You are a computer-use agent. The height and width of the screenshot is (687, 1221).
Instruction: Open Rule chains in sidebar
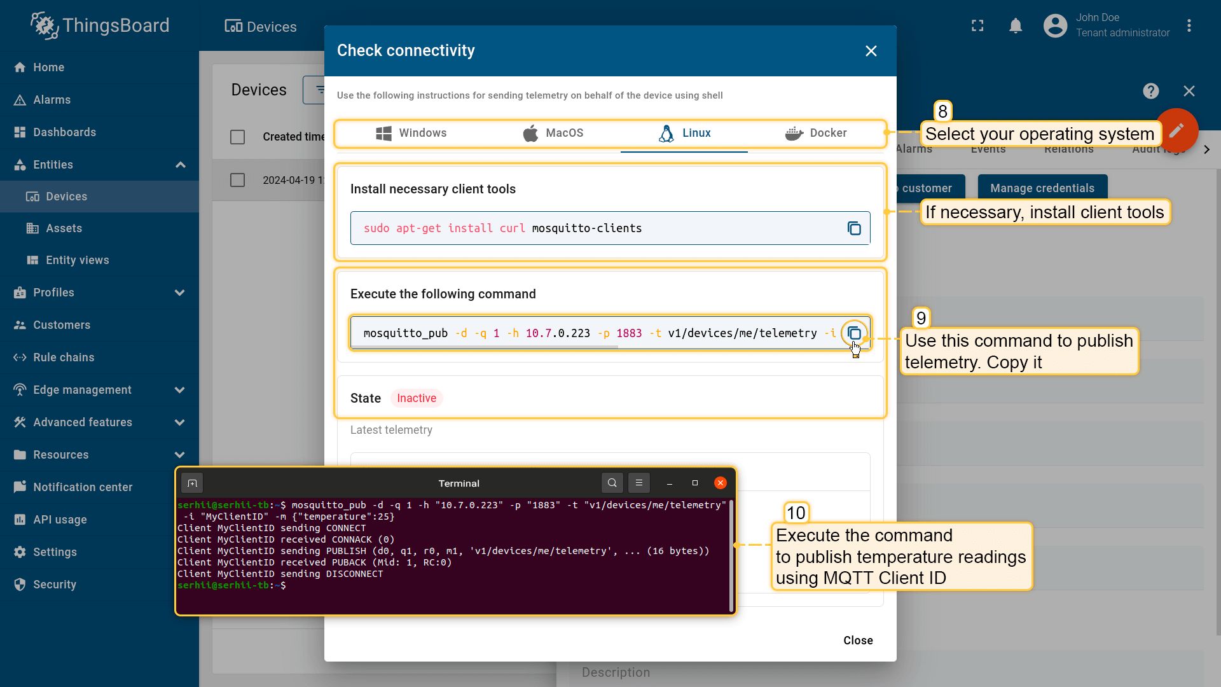coord(64,357)
